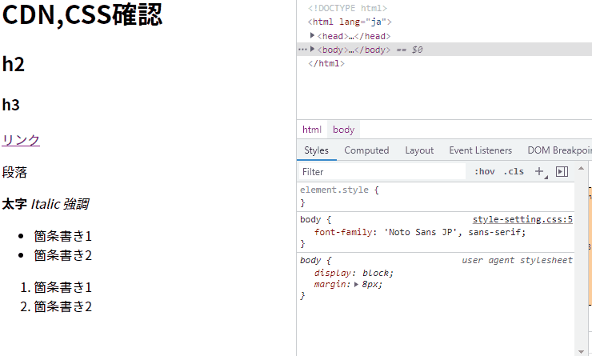Select the closing </html> tag

[x=326, y=63]
